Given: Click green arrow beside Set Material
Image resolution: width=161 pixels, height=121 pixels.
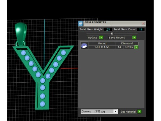Looking at the screenshot, I should (140, 112).
